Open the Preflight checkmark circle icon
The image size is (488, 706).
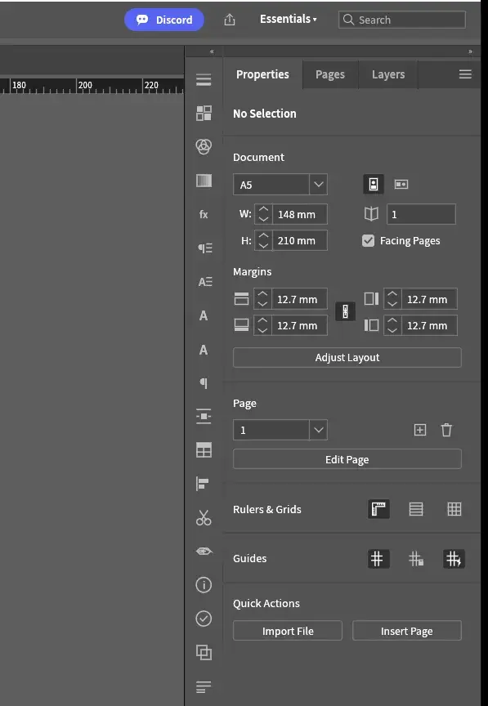(x=204, y=619)
